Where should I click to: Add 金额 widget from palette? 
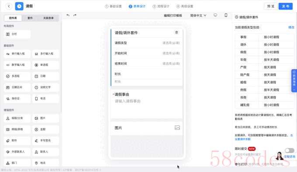[46, 129]
